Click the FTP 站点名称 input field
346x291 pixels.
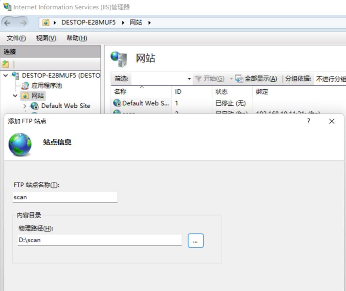(x=65, y=197)
